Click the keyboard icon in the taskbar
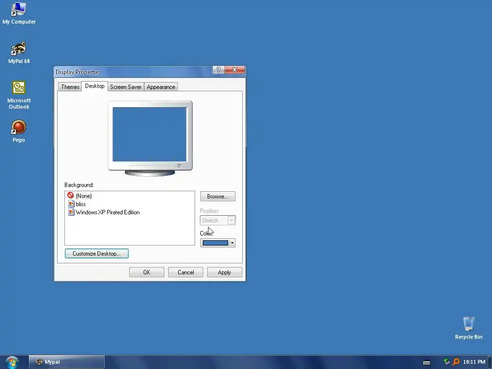The height and width of the screenshot is (369, 492). coord(427,362)
